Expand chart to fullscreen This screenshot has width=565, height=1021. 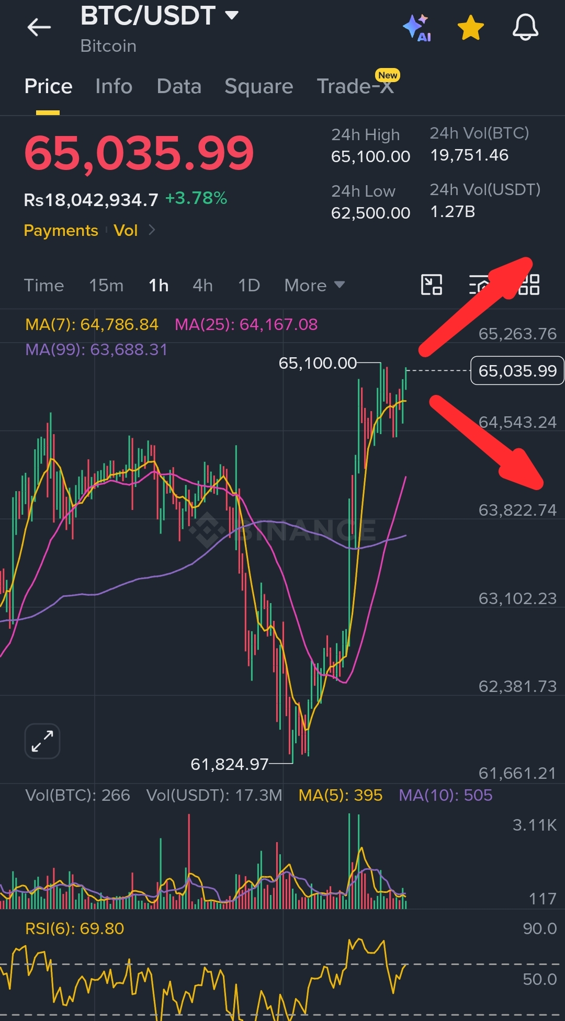pyautogui.click(x=42, y=741)
